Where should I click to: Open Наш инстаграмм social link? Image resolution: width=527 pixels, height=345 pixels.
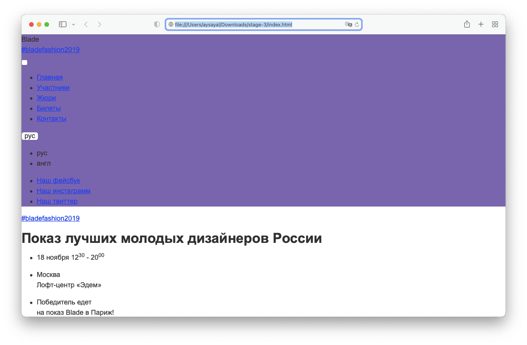coord(64,191)
